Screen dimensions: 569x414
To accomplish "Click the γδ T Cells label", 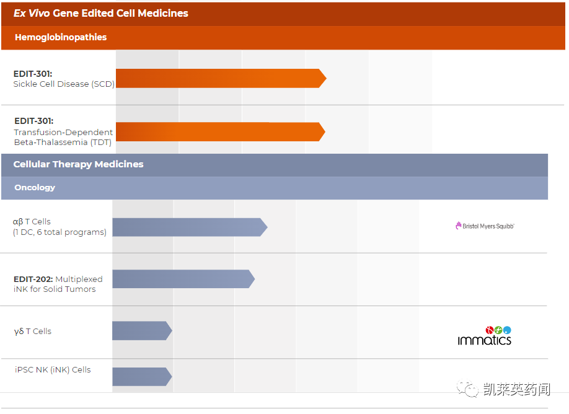I will click(x=33, y=331).
